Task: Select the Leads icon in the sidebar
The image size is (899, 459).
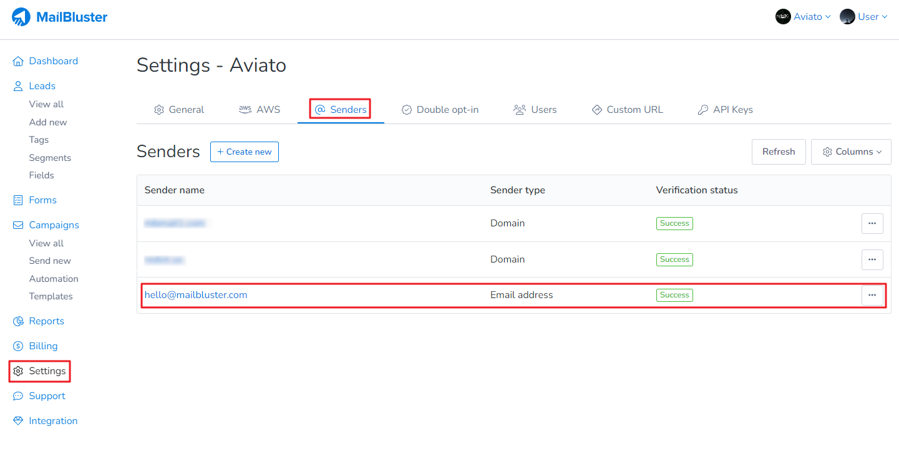Action: point(17,85)
